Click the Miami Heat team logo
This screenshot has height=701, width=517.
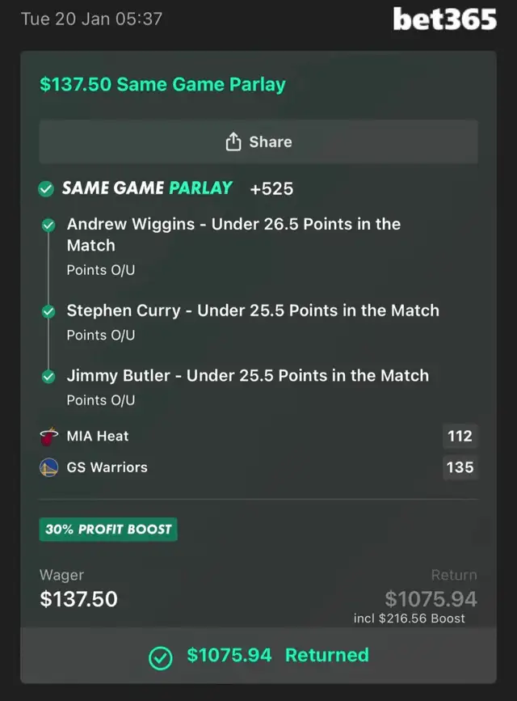pos(47,436)
